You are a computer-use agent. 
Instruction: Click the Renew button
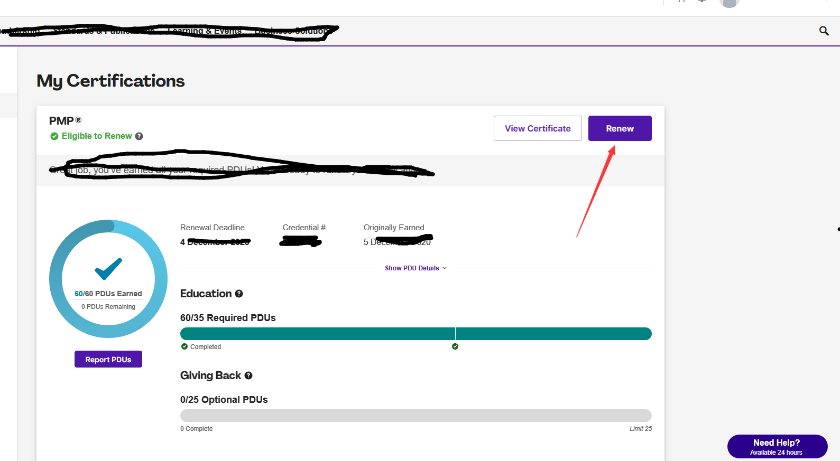(620, 128)
